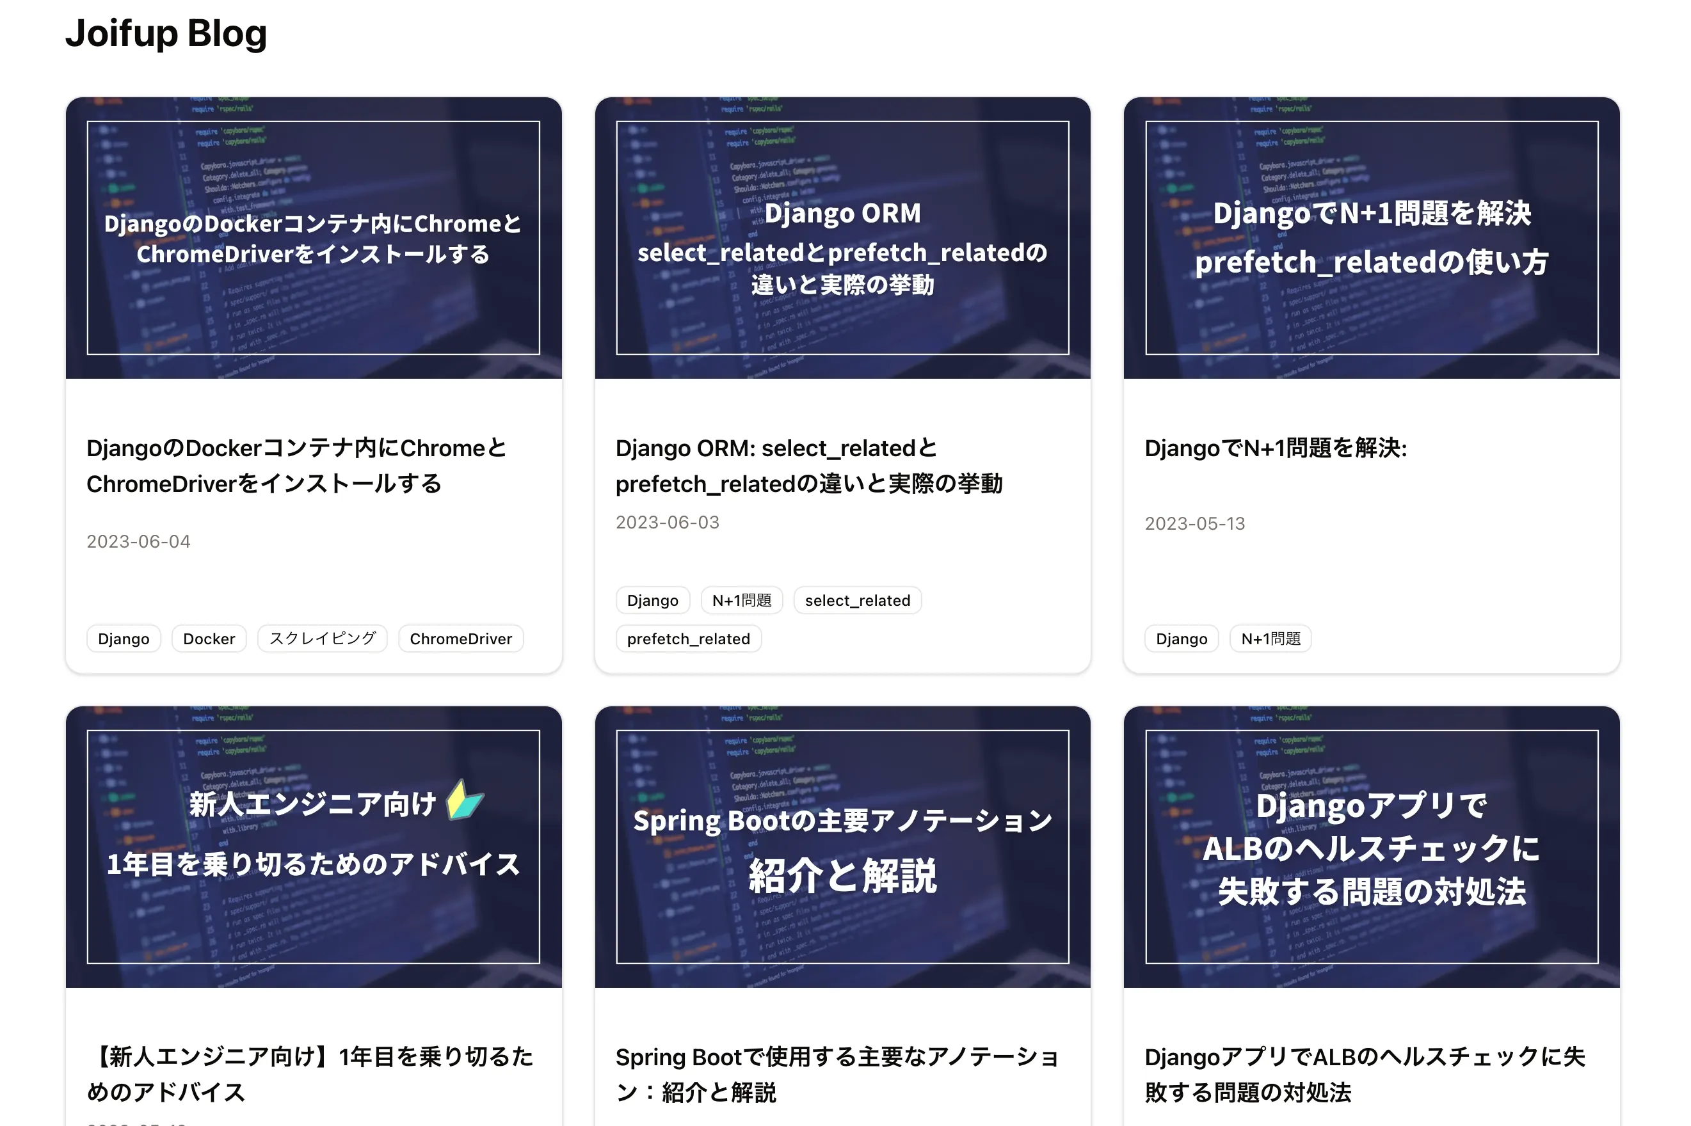Screen dimensions: 1691x1126
Task: Select the select_related tag
Action: (x=857, y=600)
